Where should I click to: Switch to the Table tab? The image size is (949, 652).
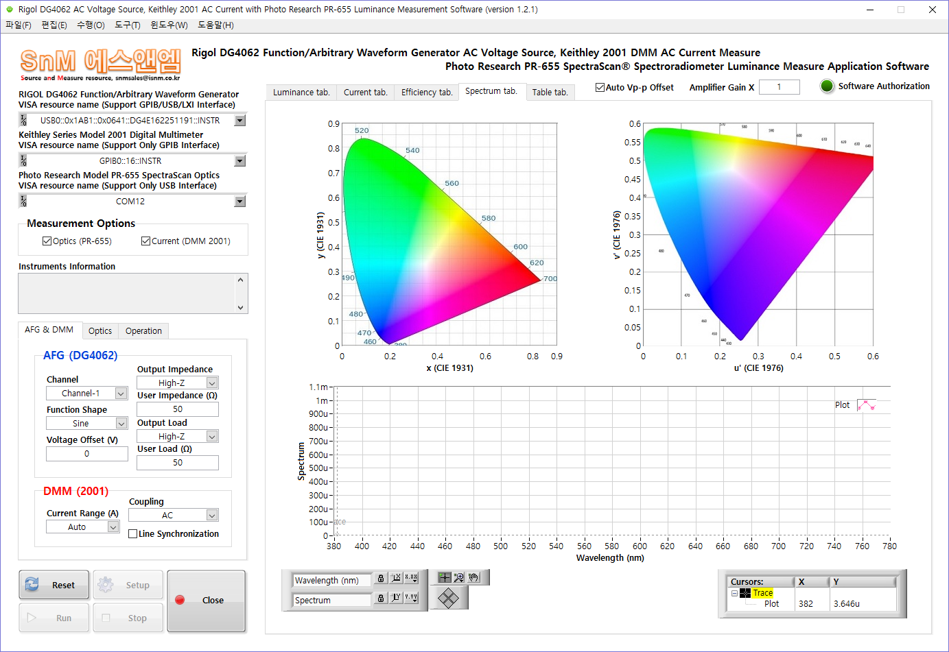(x=550, y=93)
